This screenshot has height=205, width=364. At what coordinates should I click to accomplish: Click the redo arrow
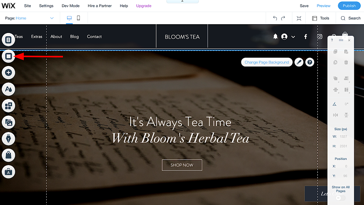pos(283,18)
